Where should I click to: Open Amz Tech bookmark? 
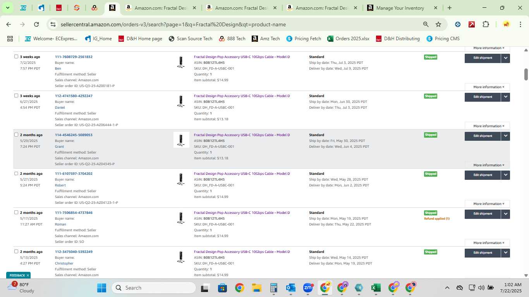[x=266, y=39]
